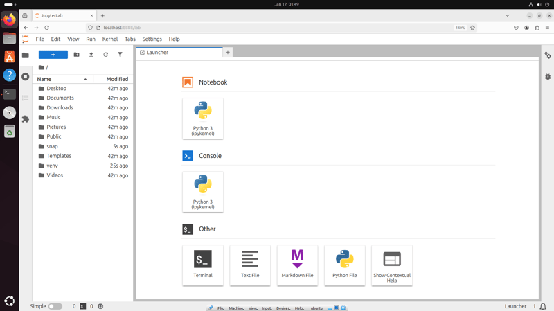This screenshot has height=311, width=554.
Task: Create a new folder via toolbar icon
Action: 76,55
